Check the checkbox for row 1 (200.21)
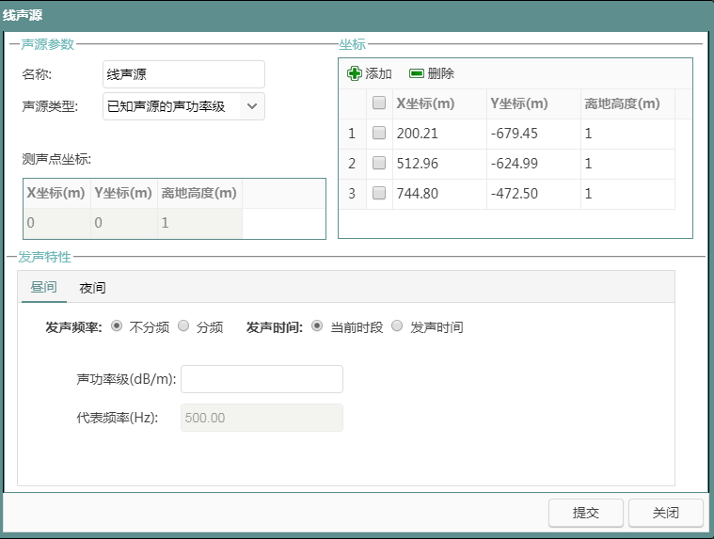 pyautogui.click(x=379, y=134)
